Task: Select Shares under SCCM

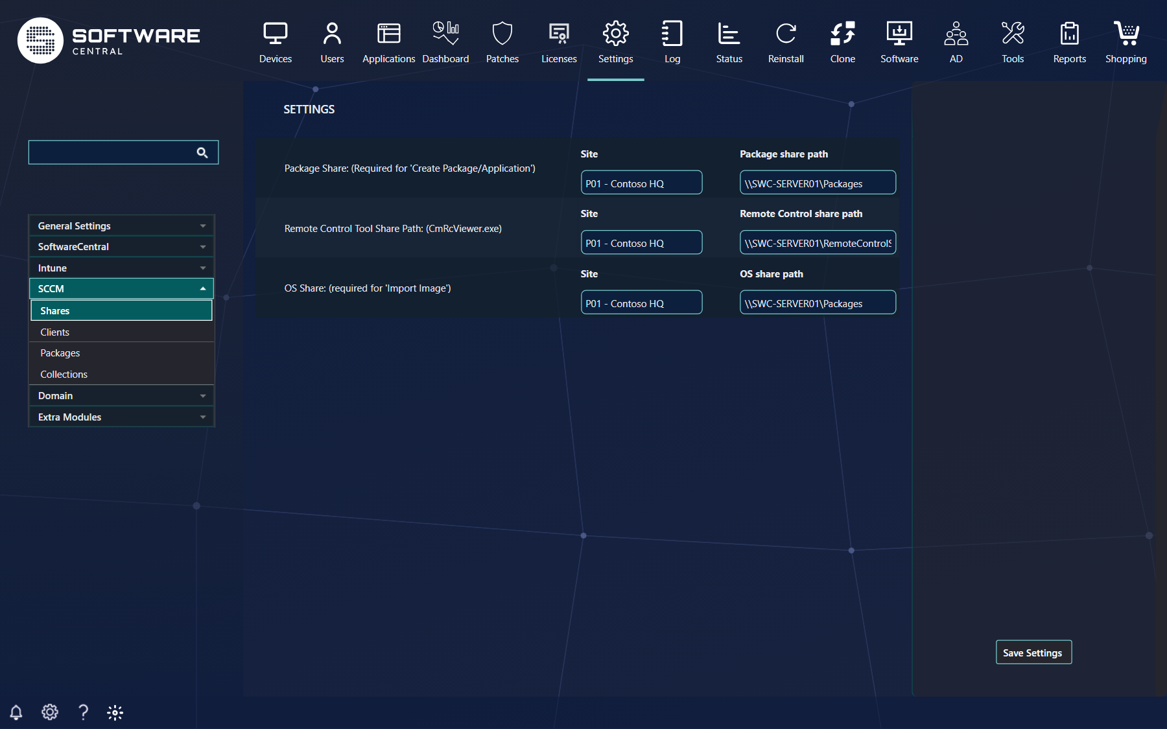Action: click(121, 310)
